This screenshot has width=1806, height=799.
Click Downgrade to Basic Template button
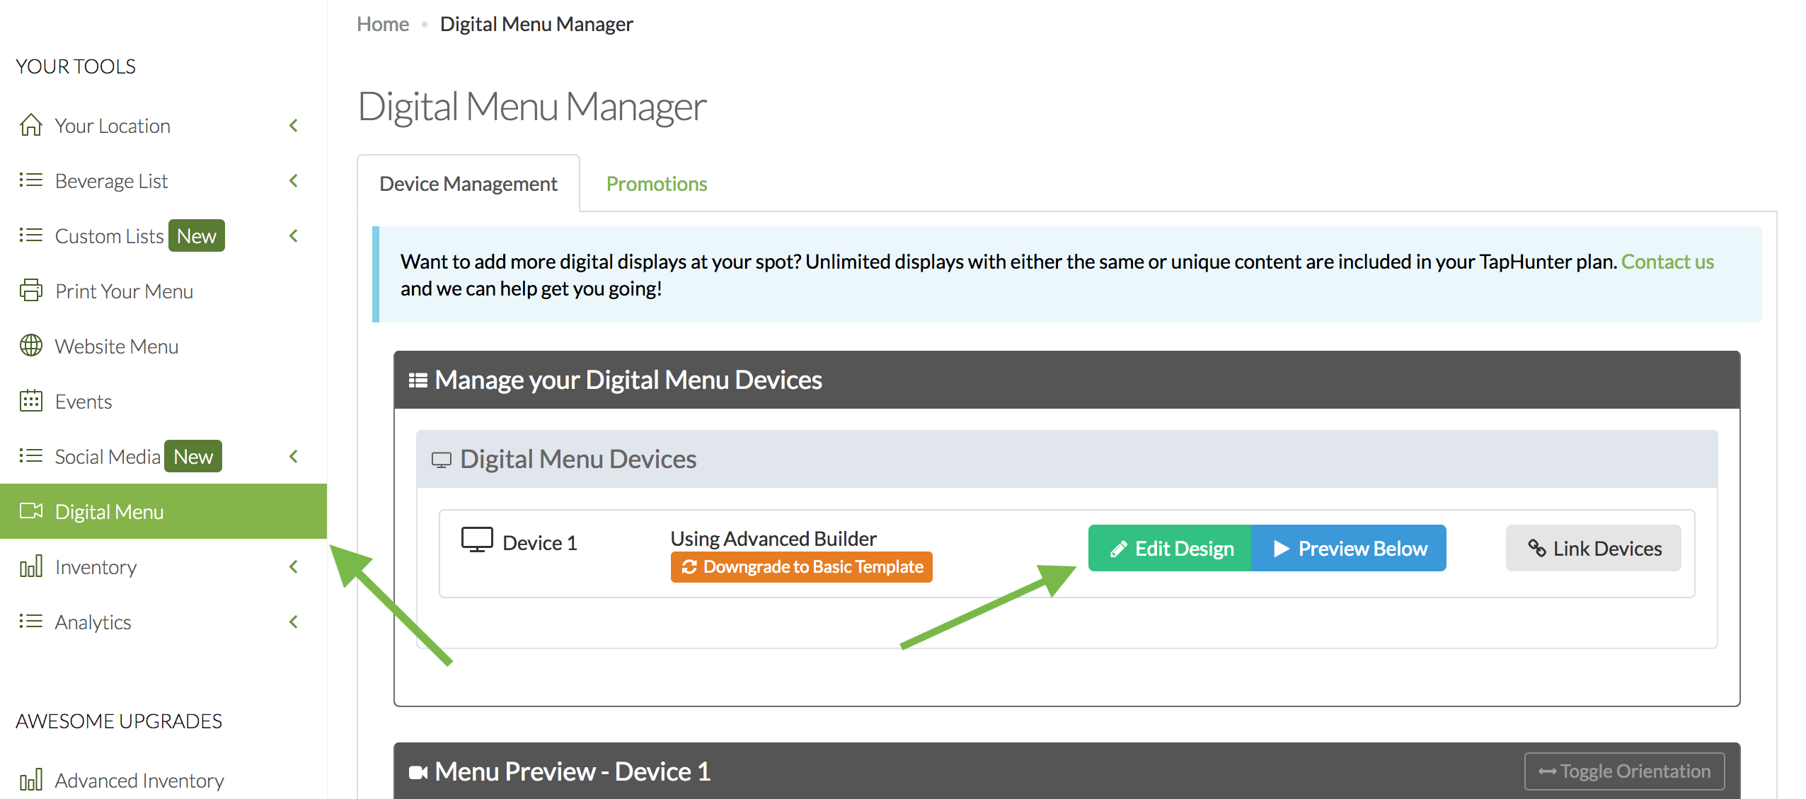[801, 567]
